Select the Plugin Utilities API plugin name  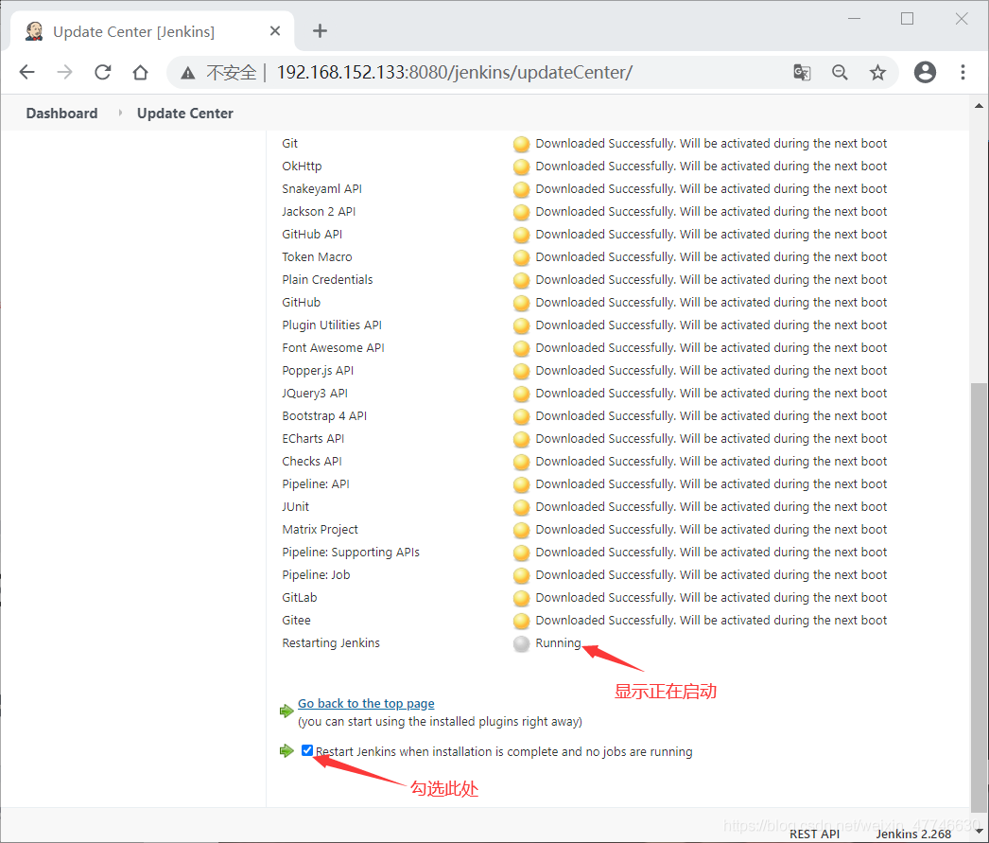[332, 325]
